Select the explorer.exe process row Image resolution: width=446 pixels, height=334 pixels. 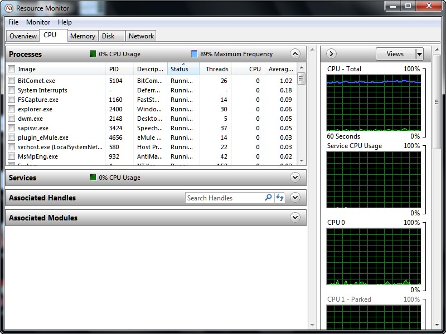152,109
